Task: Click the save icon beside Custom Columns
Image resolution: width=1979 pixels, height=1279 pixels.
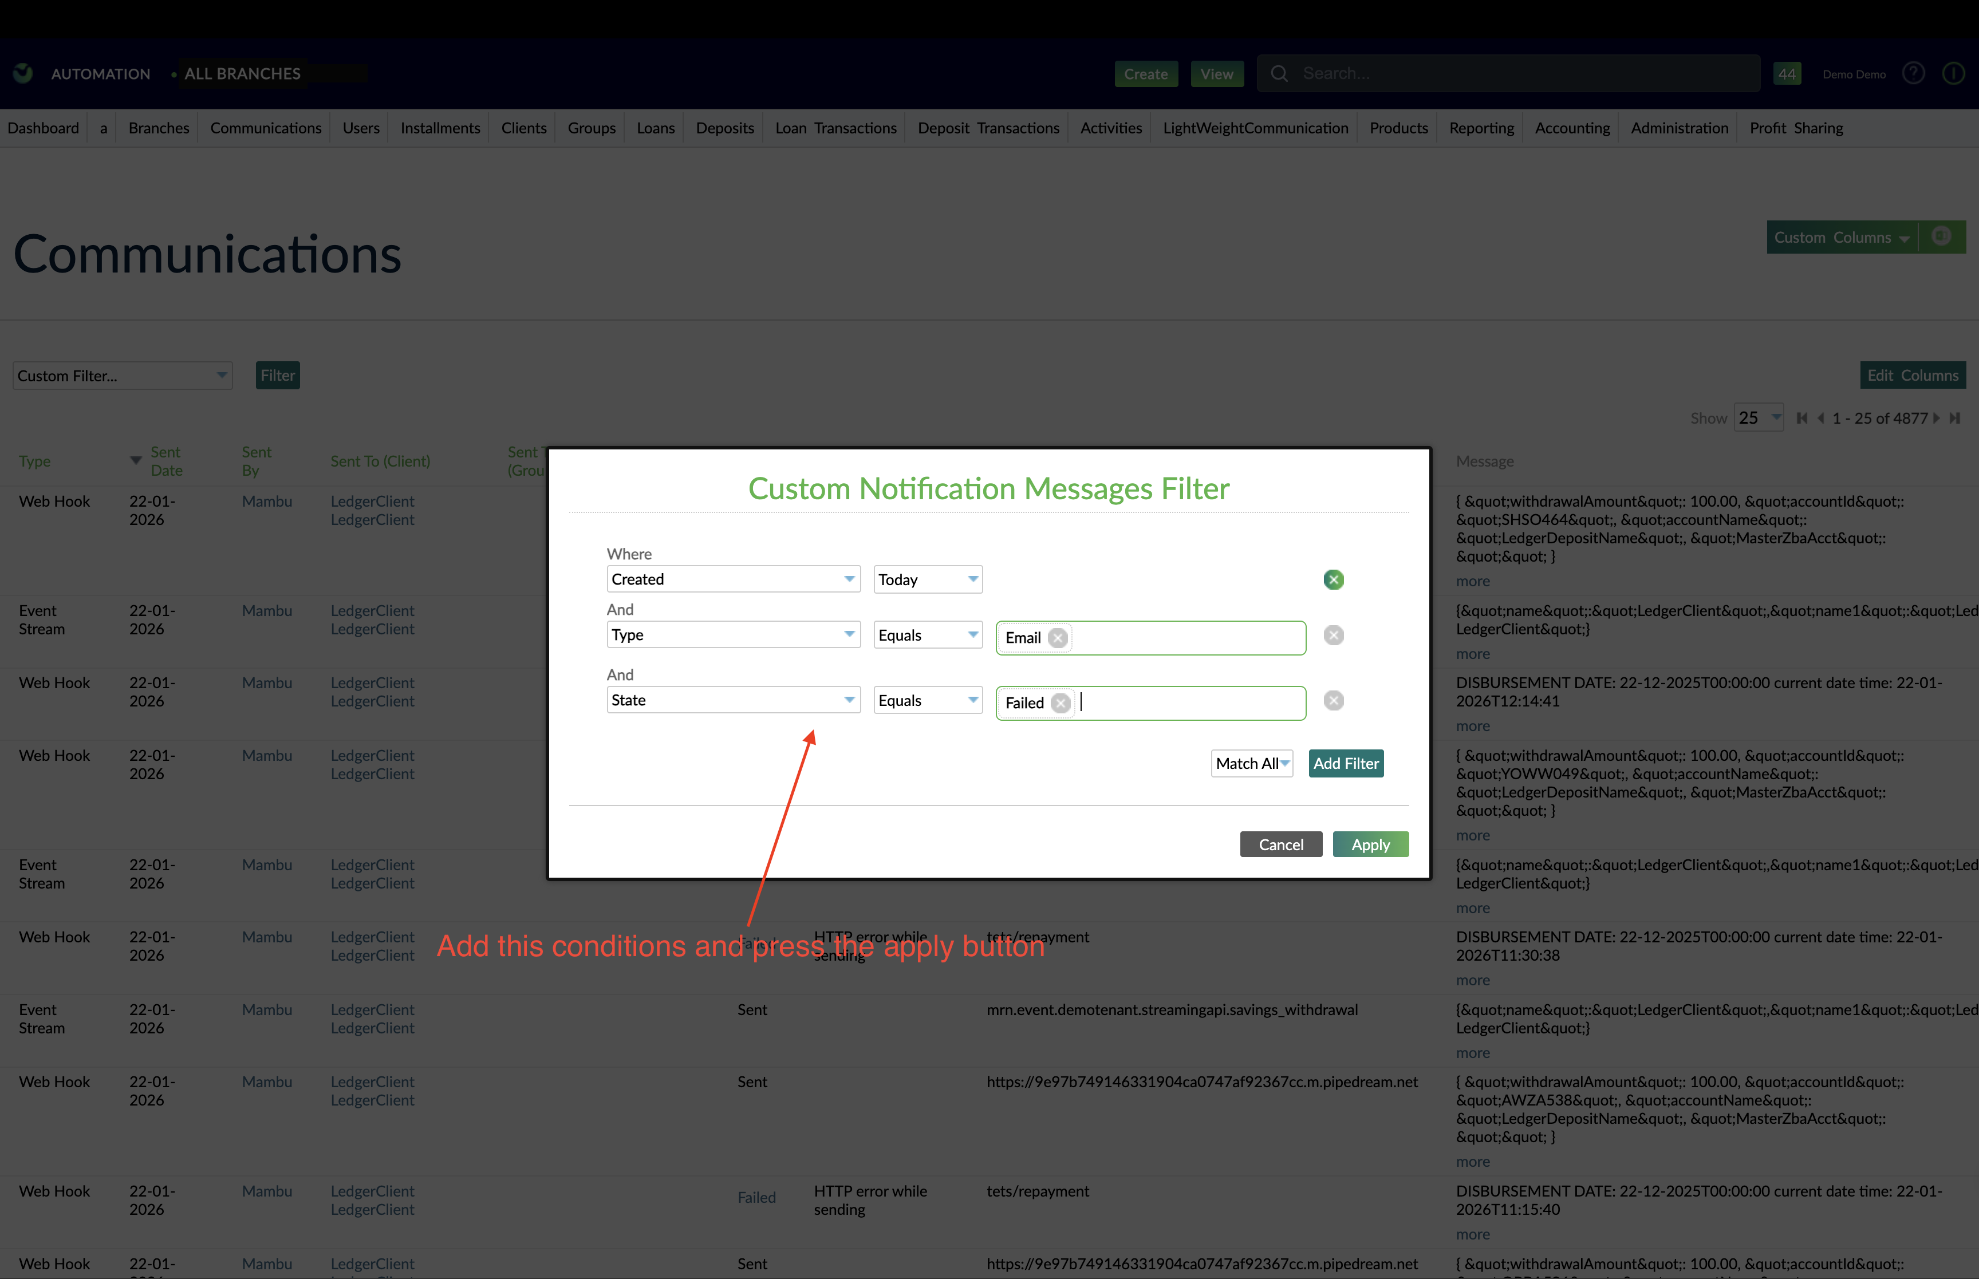Action: pyautogui.click(x=1942, y=236)
